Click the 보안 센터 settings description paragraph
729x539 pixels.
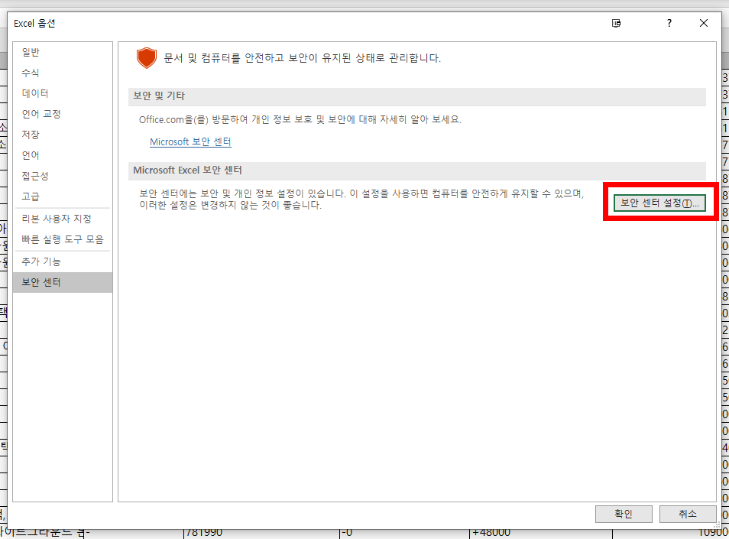(361, 199)
